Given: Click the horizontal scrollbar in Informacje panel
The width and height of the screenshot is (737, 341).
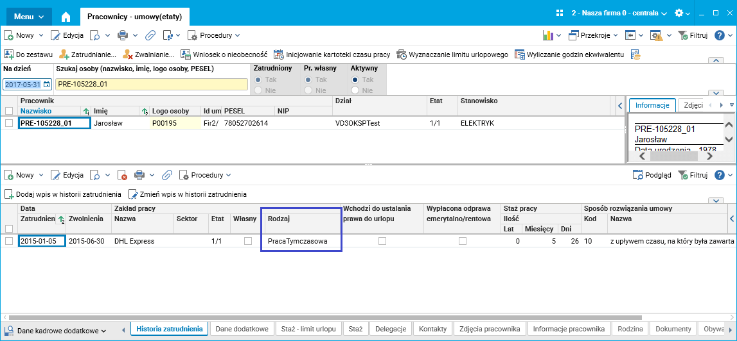Looking at the screenshot, I should 675,156.
